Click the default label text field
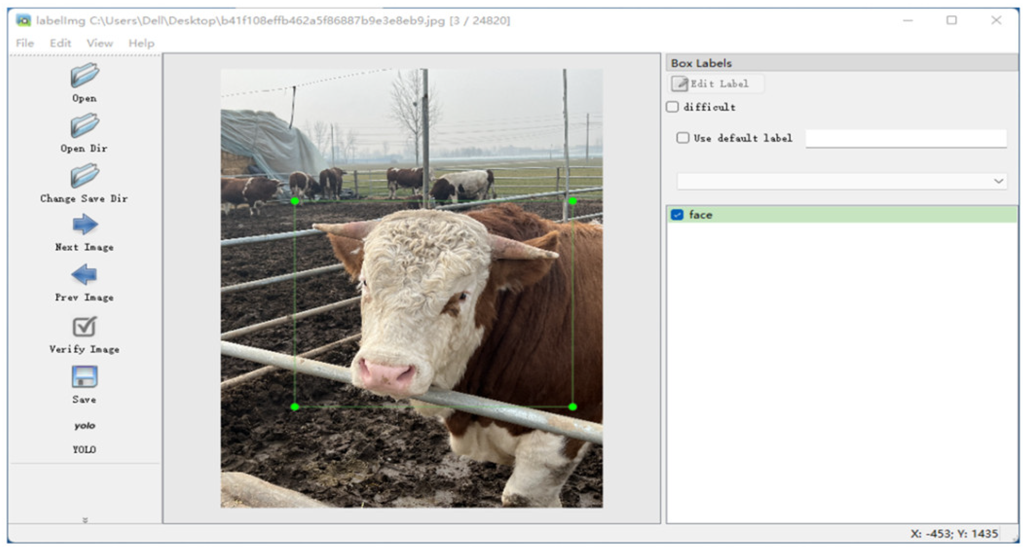The image size is (1027, 551). (905, 139)
